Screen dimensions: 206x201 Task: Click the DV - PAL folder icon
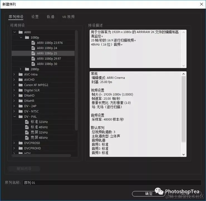[x=21, y=117]
